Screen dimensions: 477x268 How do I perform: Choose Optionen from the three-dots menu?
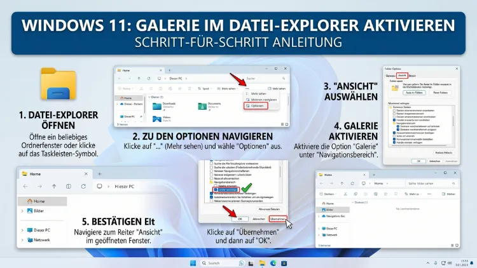click(x=256, y=106)
